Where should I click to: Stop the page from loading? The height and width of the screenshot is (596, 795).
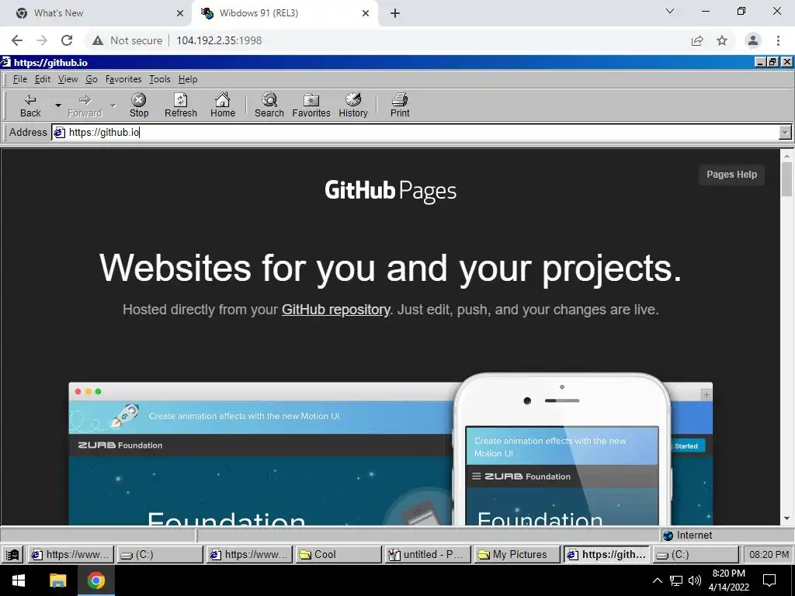(x=139, y=106)
